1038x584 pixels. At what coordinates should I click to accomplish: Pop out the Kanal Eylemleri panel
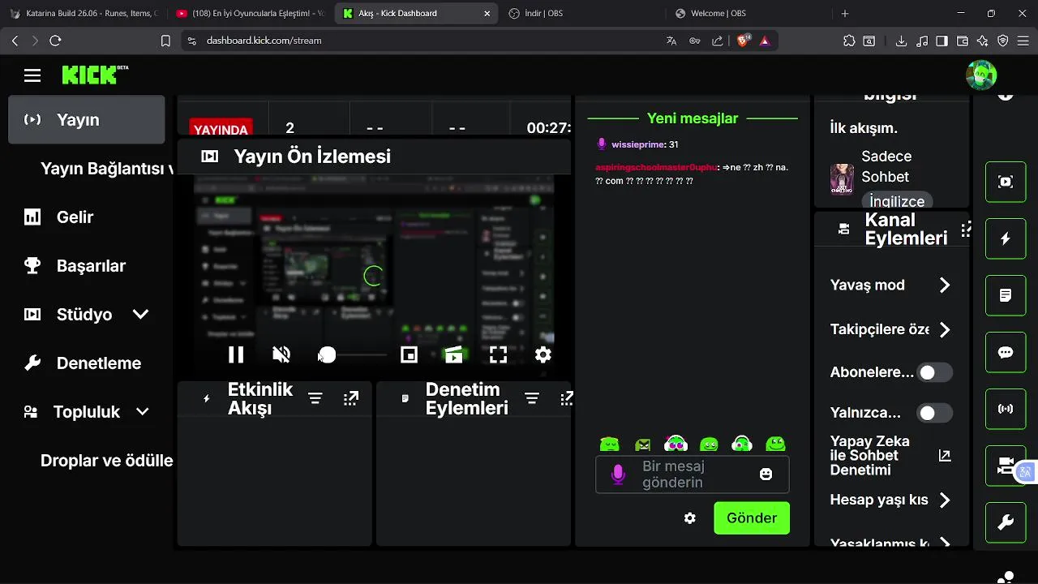[966, 230]
